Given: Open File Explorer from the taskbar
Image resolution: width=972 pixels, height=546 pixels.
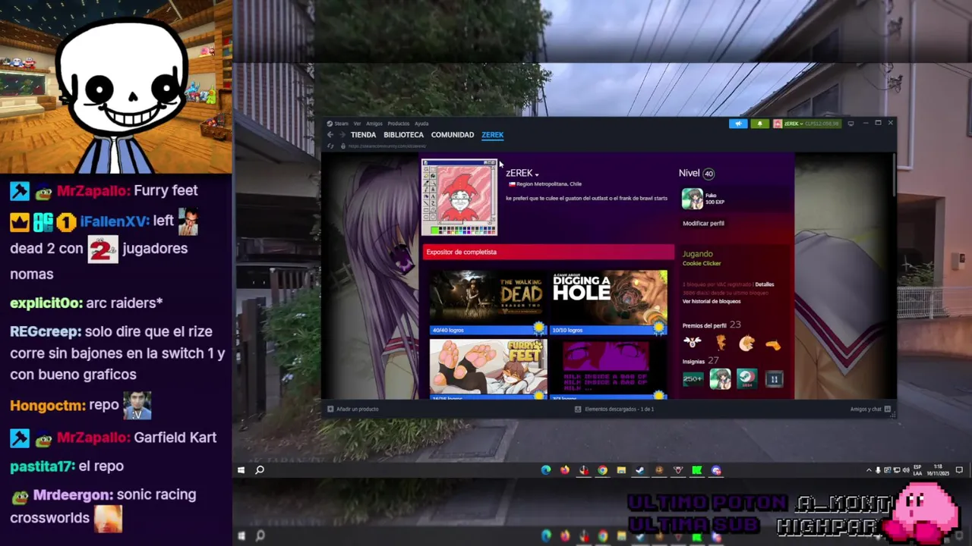Looking at the screenshot, I should coord(621,470).
